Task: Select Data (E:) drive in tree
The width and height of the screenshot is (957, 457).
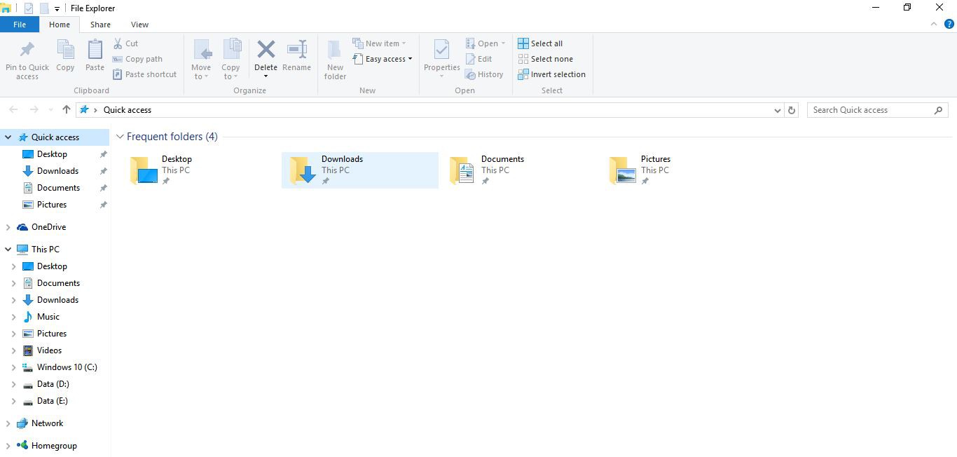Action: click(x=53, y=401)
